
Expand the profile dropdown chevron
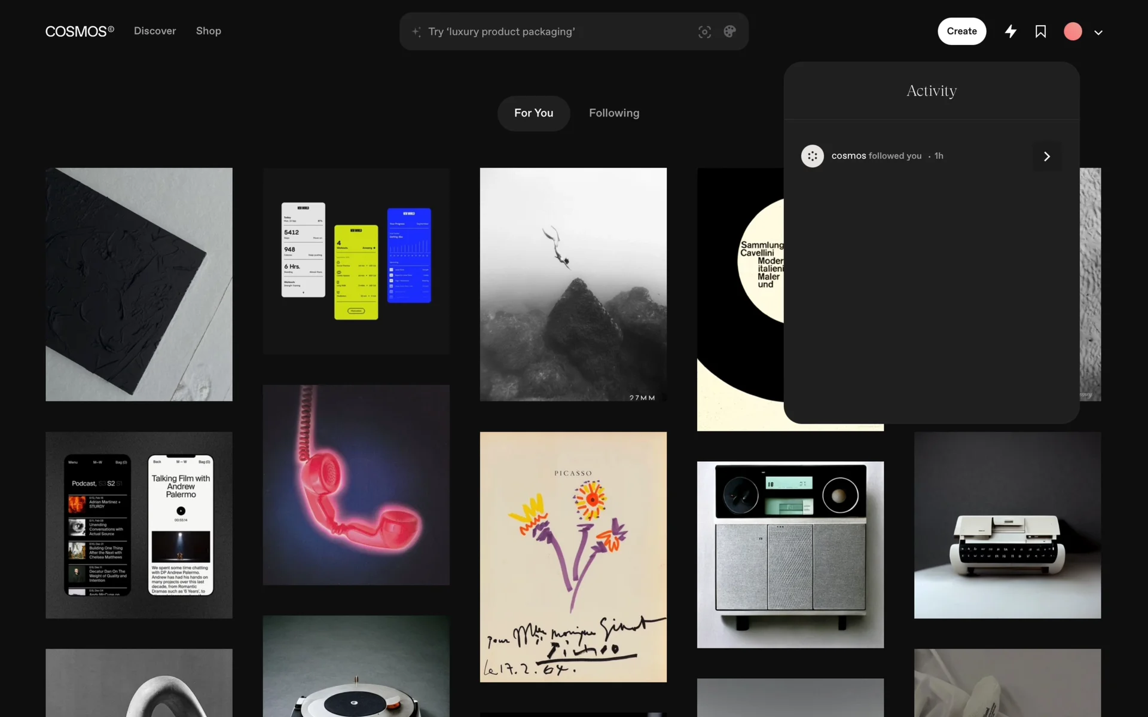click(x=1098, y=33)
